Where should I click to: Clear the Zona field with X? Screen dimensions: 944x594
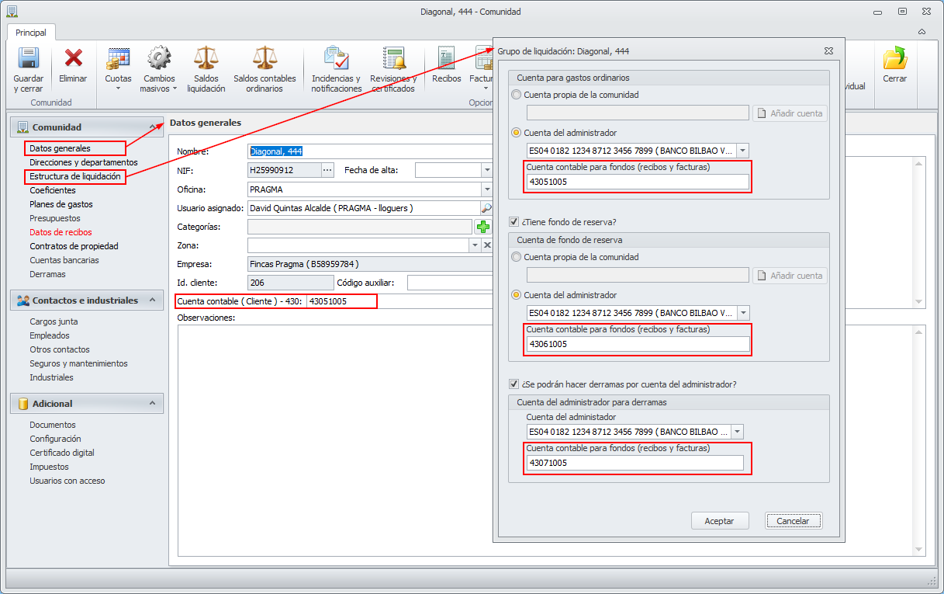click(487, 245)
